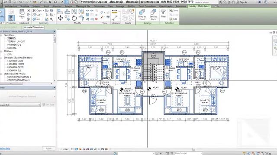Viewport: 277px width, 155px height.
Task: Collapse the 3D Views tree node
Action: pos(1,51)
